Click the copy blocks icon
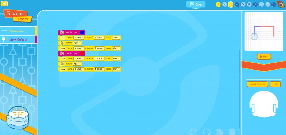Image resolution: width=286 pixels, height=135 pixels. coord(220,132)
